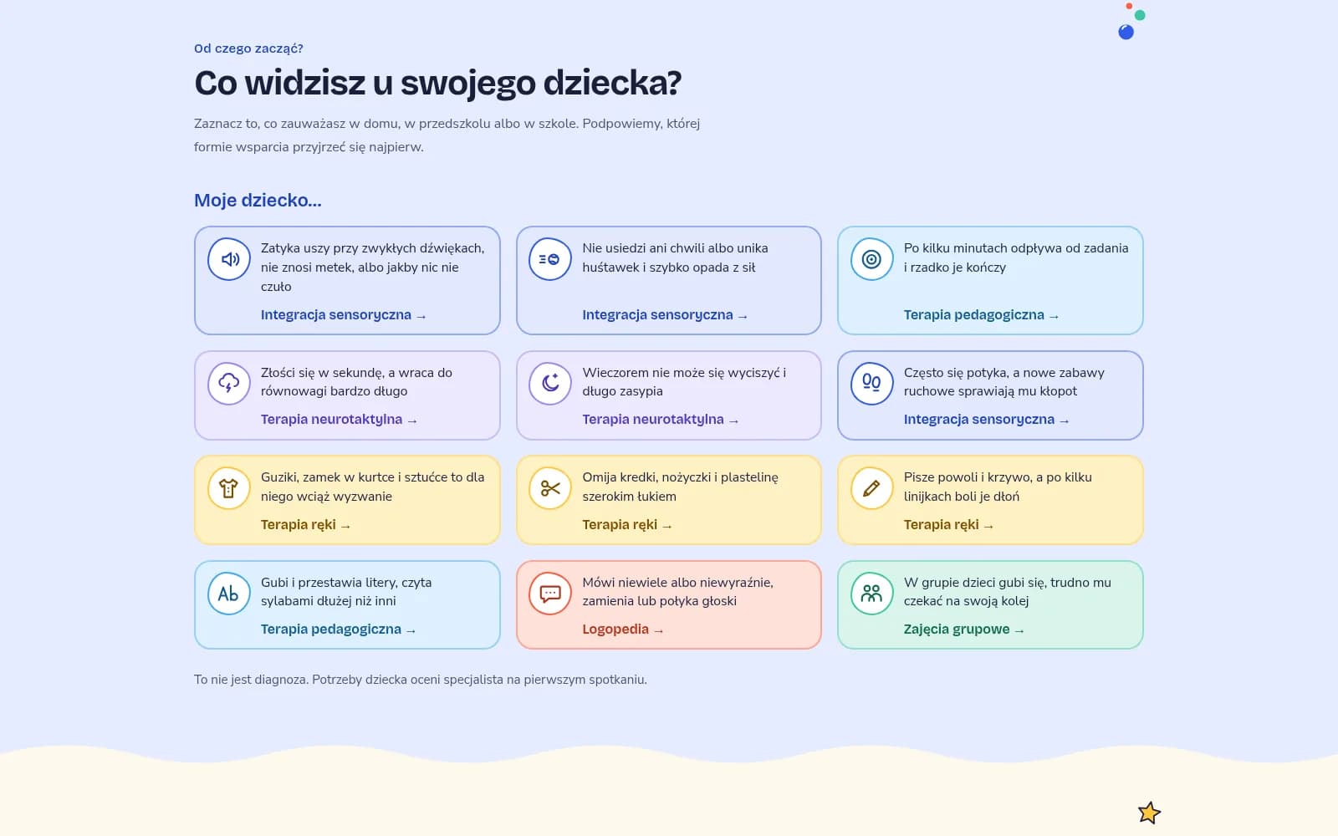Open 'Terapia pedagogiczna' link under 'Gubi i przestawia'

[338, 630]
